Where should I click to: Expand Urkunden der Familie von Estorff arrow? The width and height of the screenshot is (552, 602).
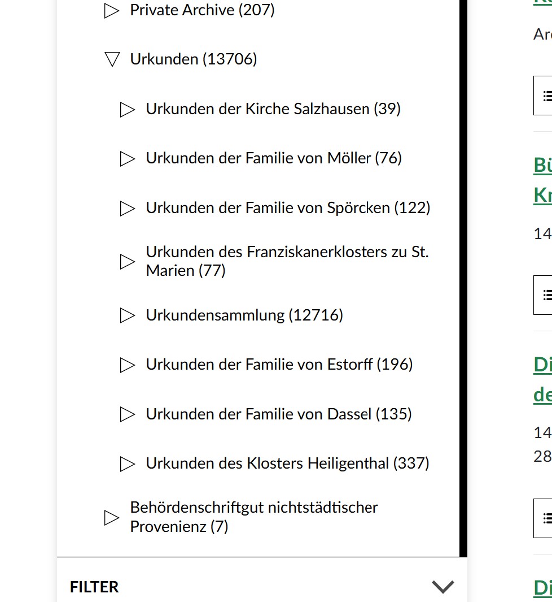(x=128, y=365)
